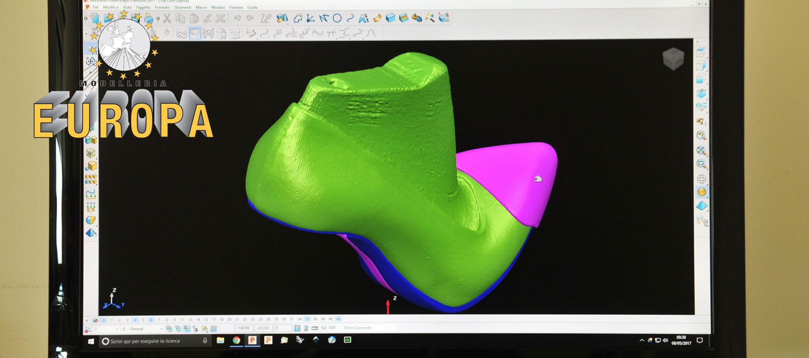Toggle level 20 in levels bar

pos(229,320)
